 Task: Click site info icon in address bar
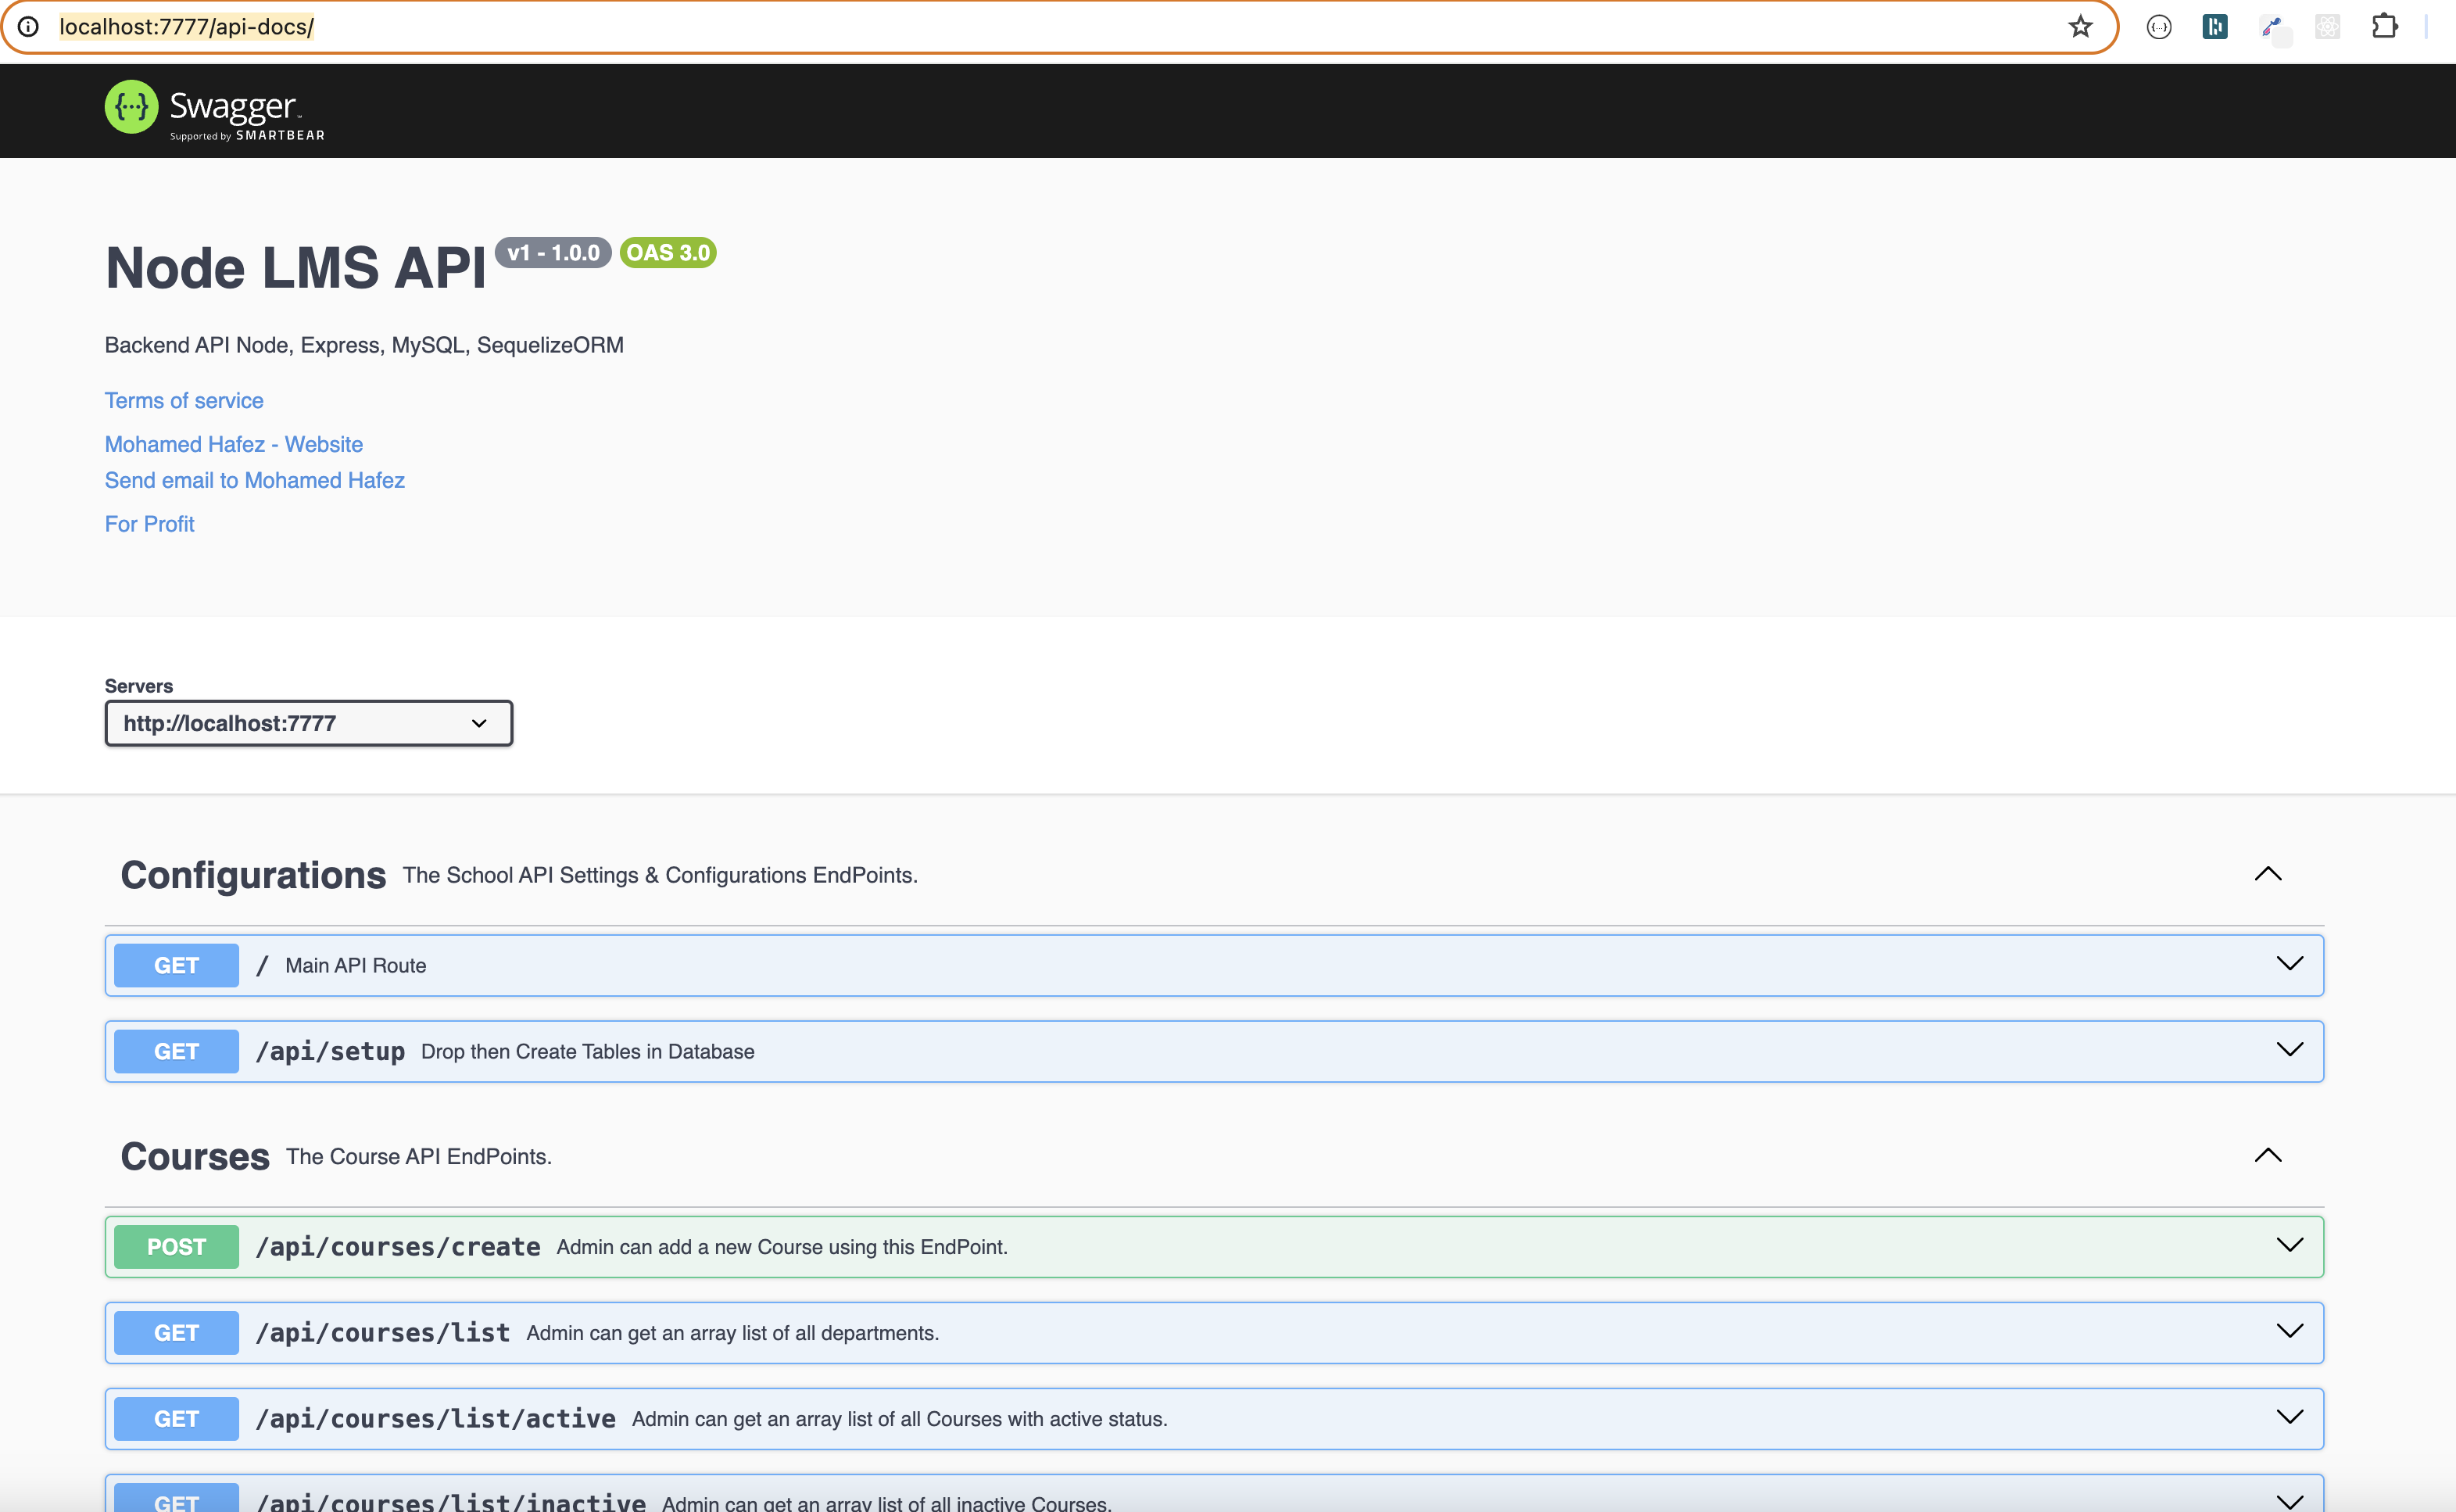29,27
